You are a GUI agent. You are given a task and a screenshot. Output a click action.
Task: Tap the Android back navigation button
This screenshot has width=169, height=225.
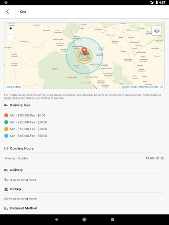[x=56, y=219]
